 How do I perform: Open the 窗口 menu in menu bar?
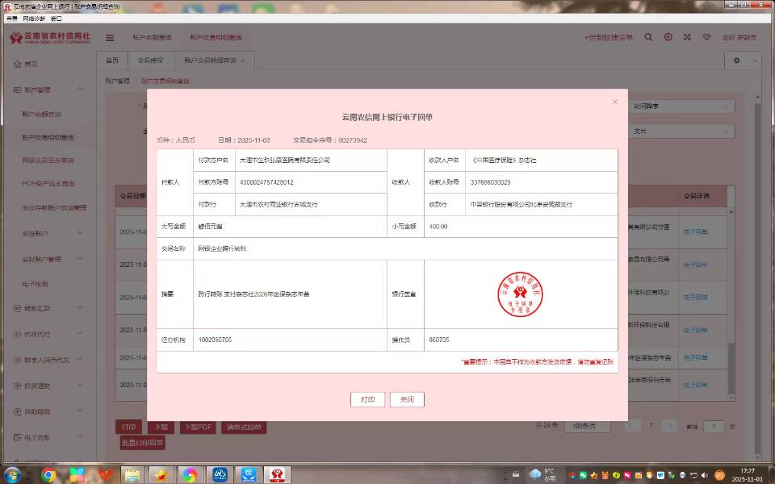(x=56, y=18)
